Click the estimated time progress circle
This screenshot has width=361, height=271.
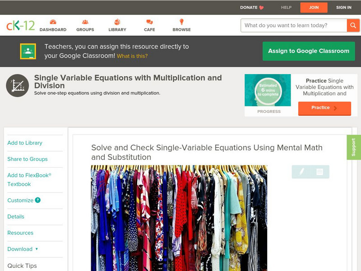pos(268,91)
